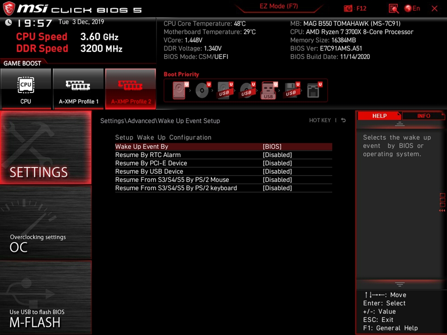The height and width of the screenshot is (335, 447).
Task: Click the Boot Priority label
Action: tap(181, 74)
